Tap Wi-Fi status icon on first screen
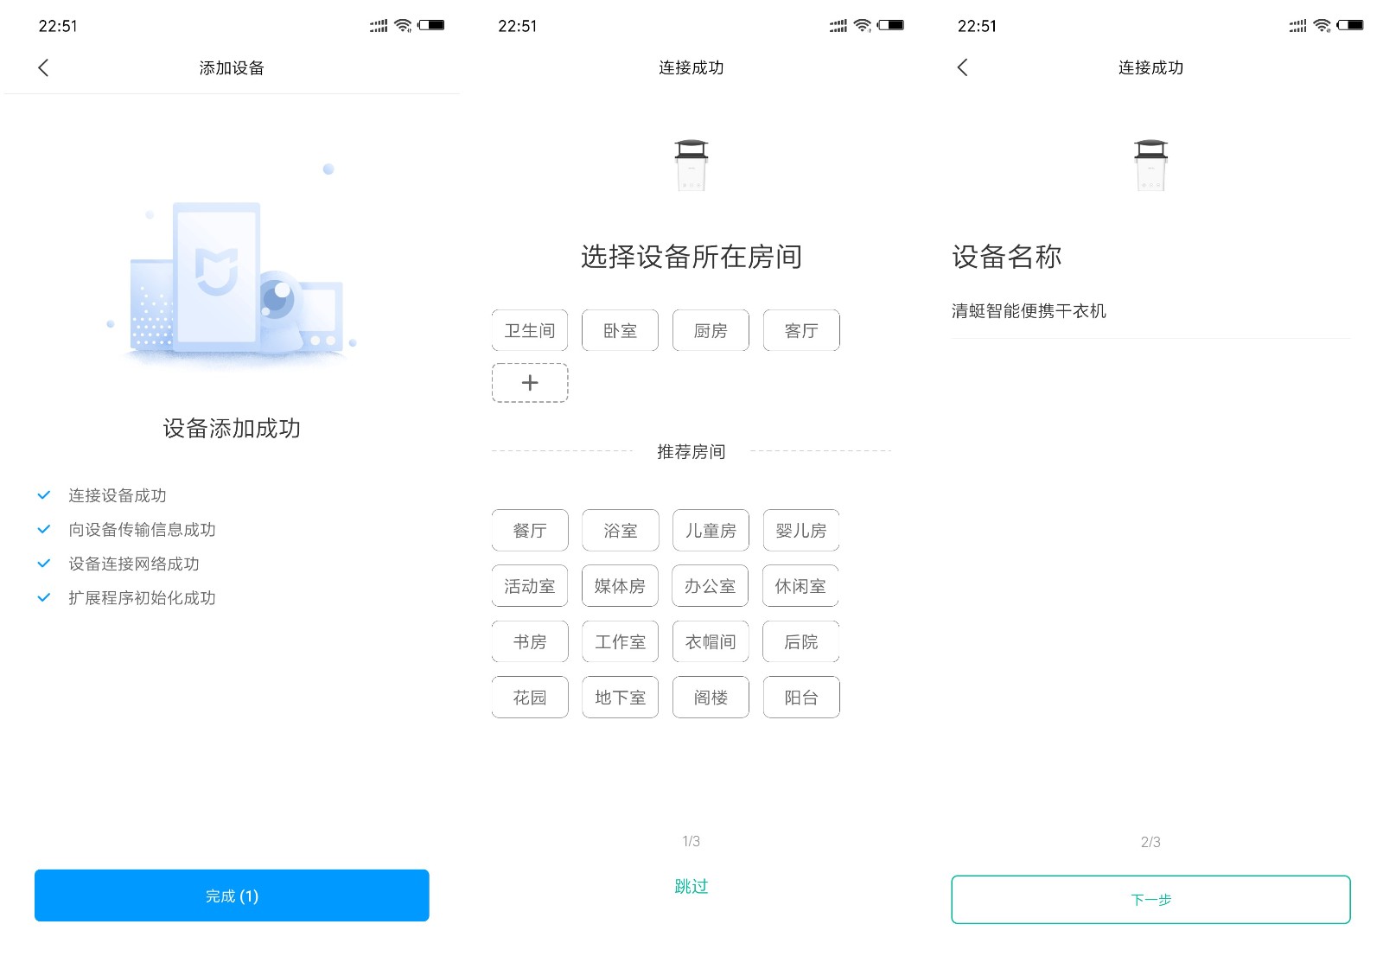 pyautogui.click(x=403, y=26)
